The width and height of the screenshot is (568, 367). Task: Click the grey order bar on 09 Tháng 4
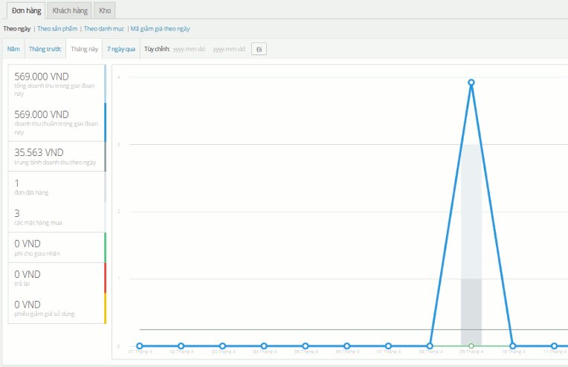click(x=471, y=311)
